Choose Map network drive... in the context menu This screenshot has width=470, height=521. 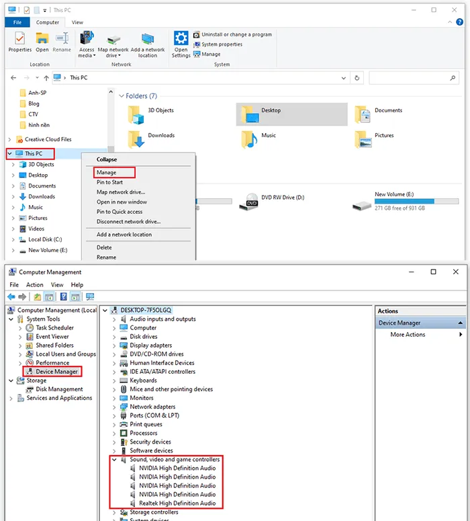[121, 192]
